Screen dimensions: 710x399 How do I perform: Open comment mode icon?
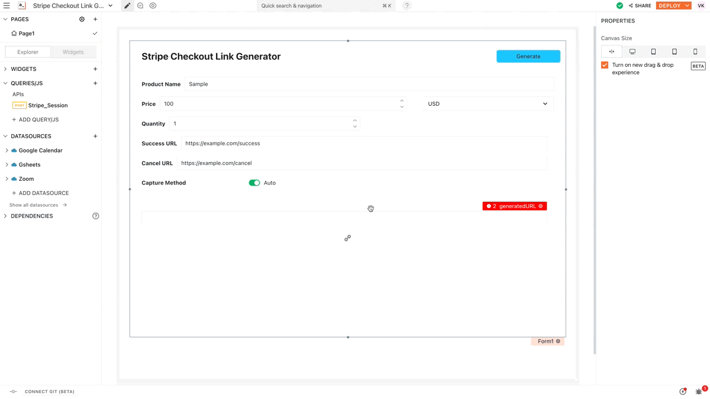[140, 6]
